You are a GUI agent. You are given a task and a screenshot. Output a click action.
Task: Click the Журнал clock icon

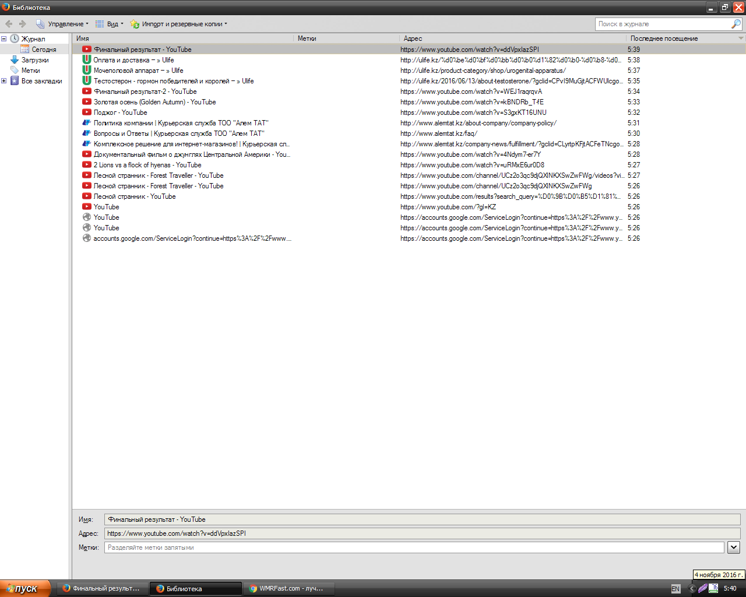[x=15, y=38]
